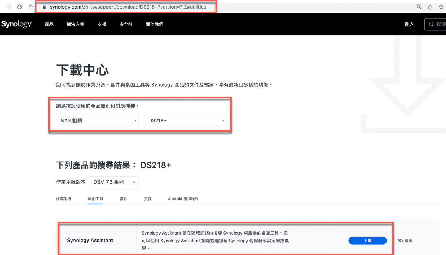The image size is (446, 255).
Task: Switch to the 桌面工具 tab
Action: (x=96, y=199)
